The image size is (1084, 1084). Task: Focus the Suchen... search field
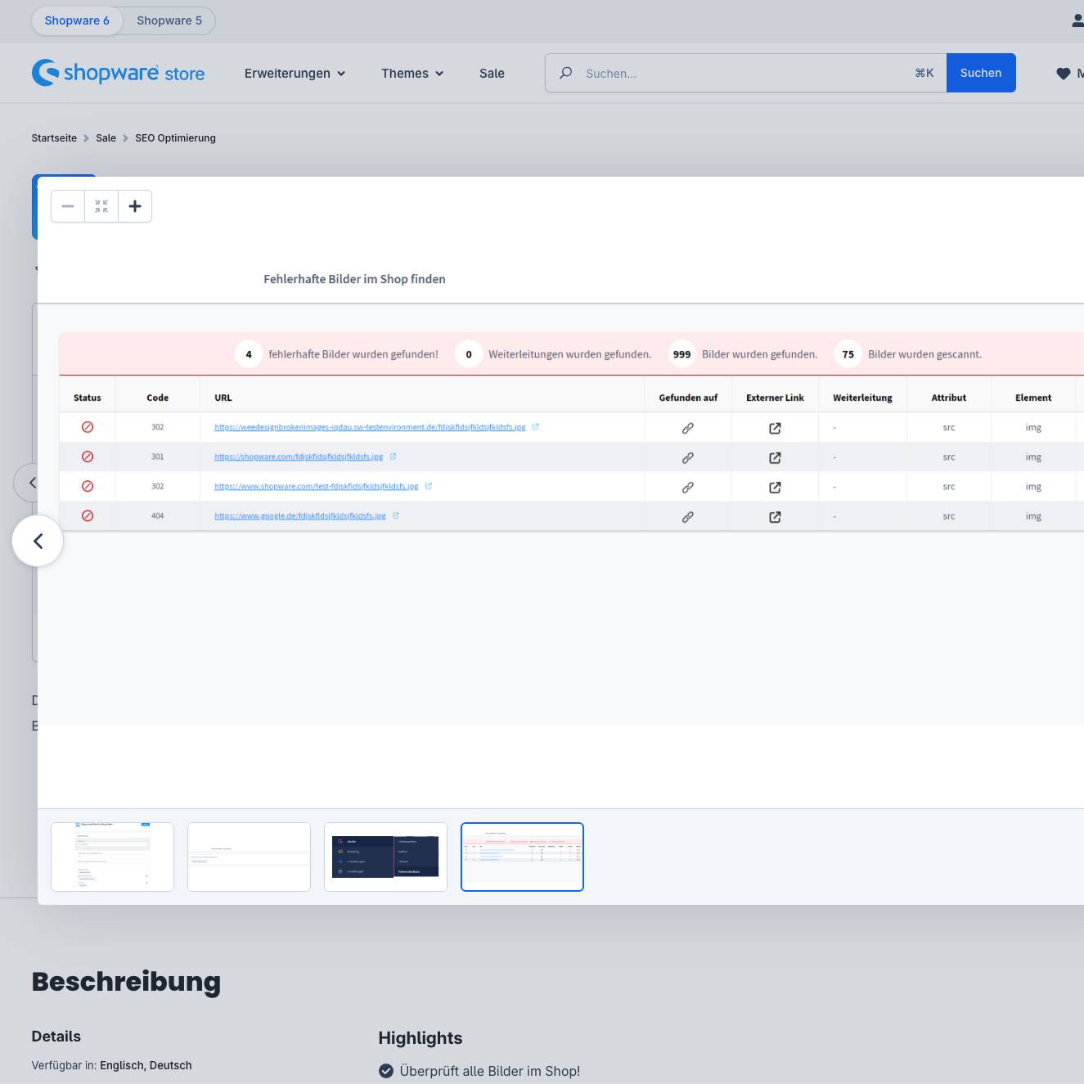pyautogui.click(x=744, y=73)
